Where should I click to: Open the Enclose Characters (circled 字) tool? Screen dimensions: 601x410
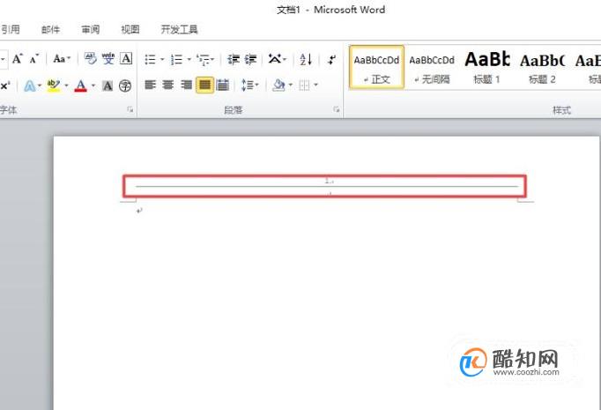(125, 86)
